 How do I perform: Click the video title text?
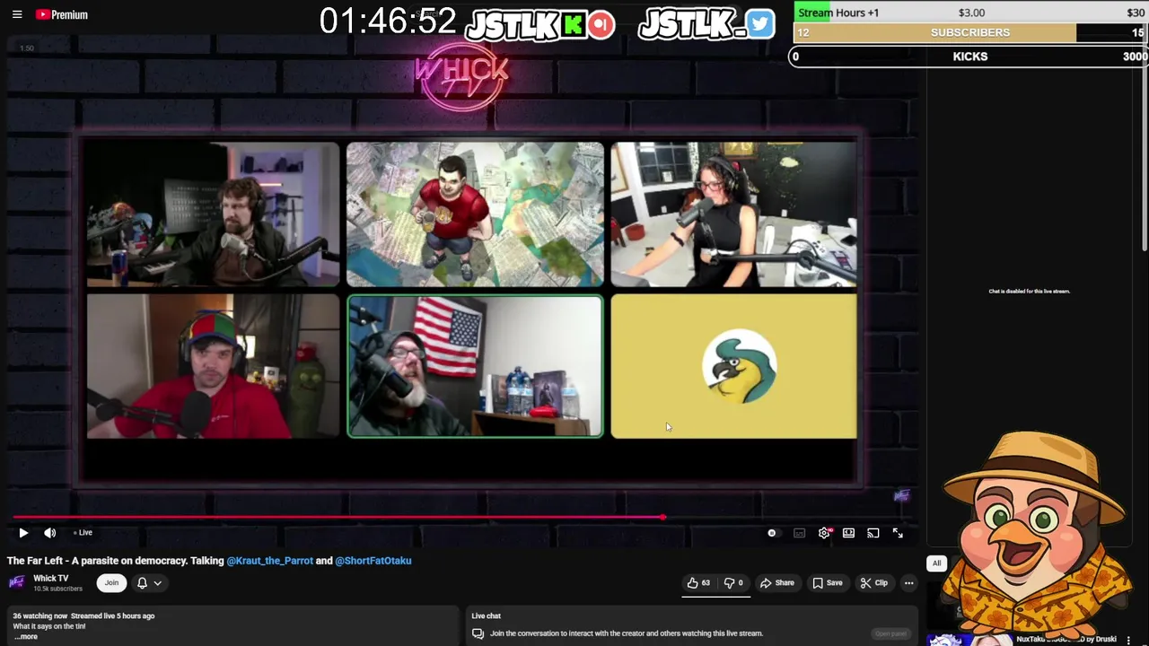pyautogui.click(x=209, y=561)
